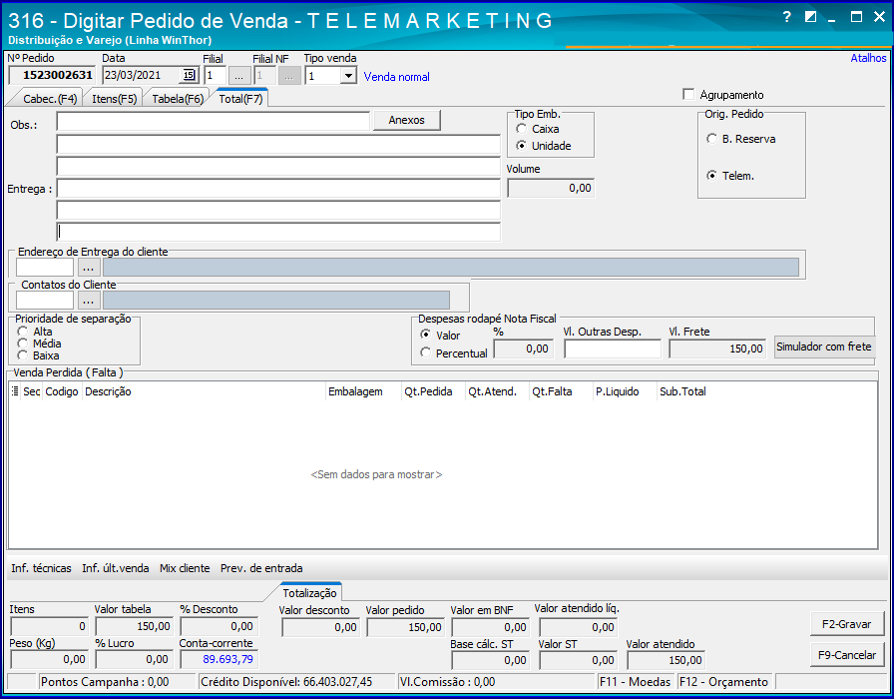The image size is (894, 699).
Task: Click the P.Liquido column header
Action: (x=625, y=391)
